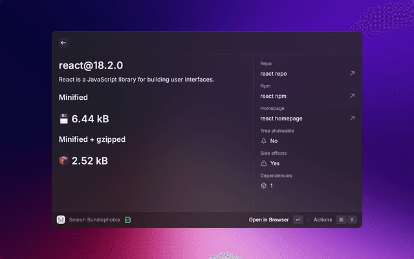The width and height of the screenshot is (414, 259).
Task: Click the Tree shakeable tree icon
Action: pyautogui.click(x=264, y=141)
